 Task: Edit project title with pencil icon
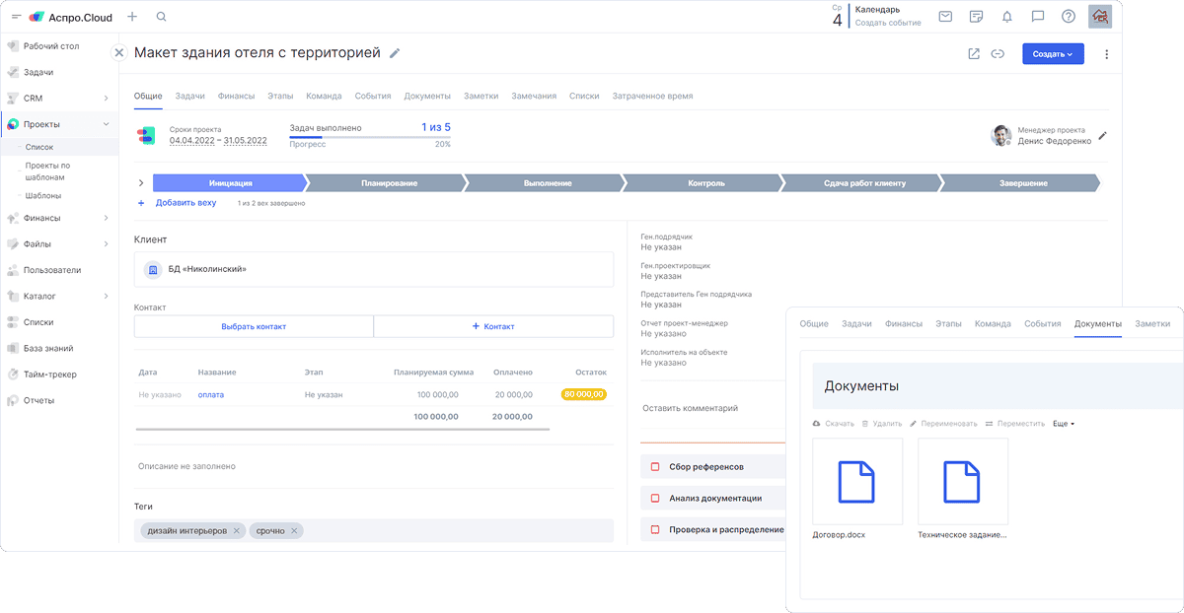point(396,53)
